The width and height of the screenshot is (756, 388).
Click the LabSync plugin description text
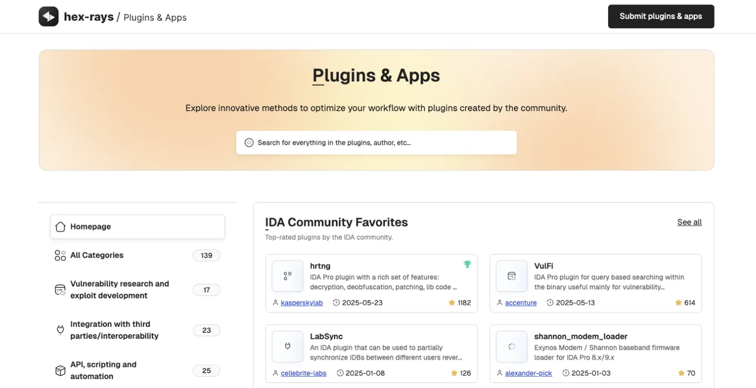click(386, 353)
